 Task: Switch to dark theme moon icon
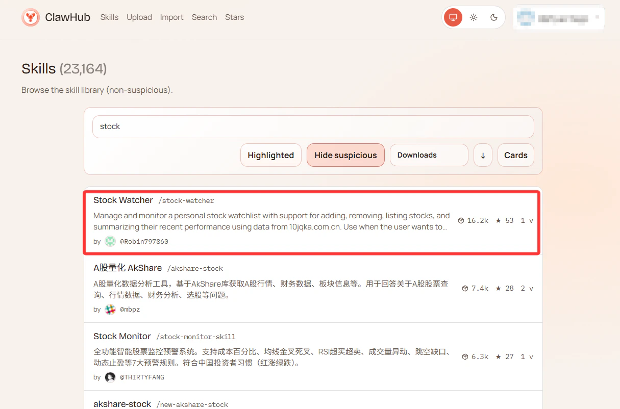[x=494, y=17]
